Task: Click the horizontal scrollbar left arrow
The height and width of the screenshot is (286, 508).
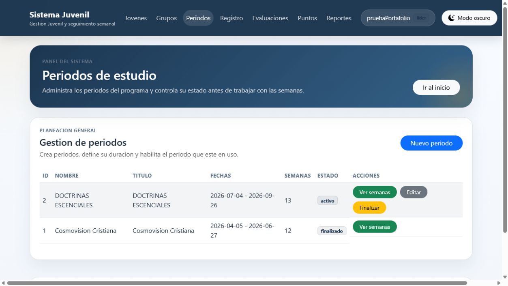Action: tap(3, 283)
